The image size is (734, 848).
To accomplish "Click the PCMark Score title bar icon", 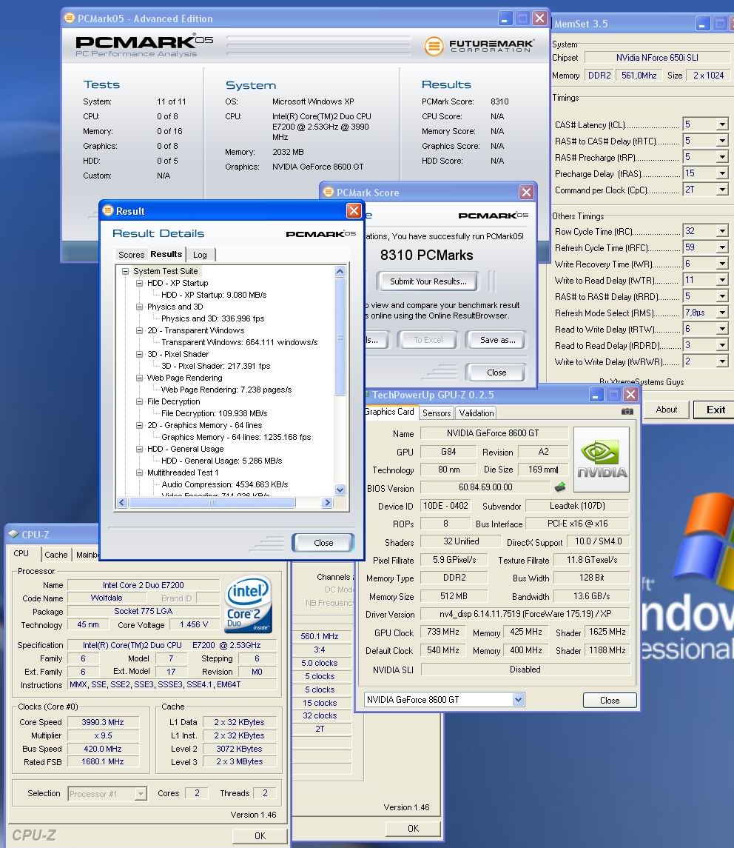I will pos(328,192).
